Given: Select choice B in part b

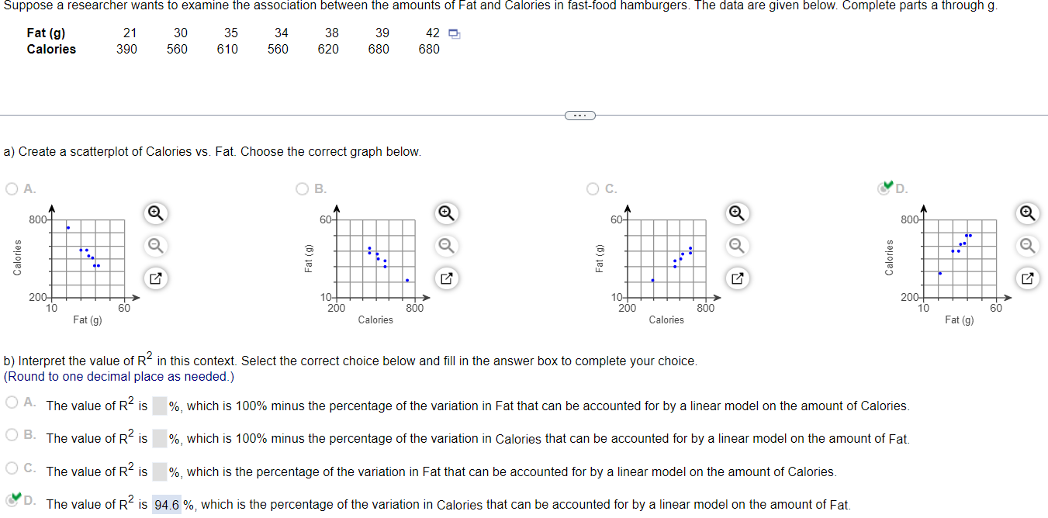Looking at the screenshot, I should (x=11, y=434).
